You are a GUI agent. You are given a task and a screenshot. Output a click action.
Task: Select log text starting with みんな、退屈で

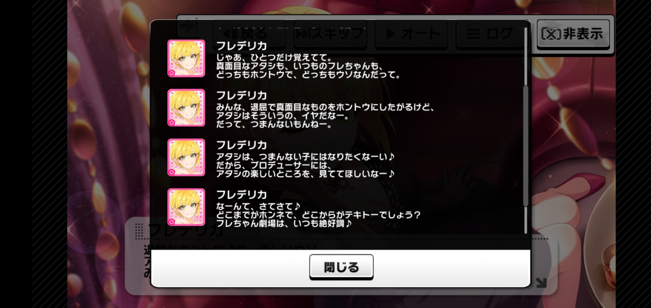tap(325, 116)
